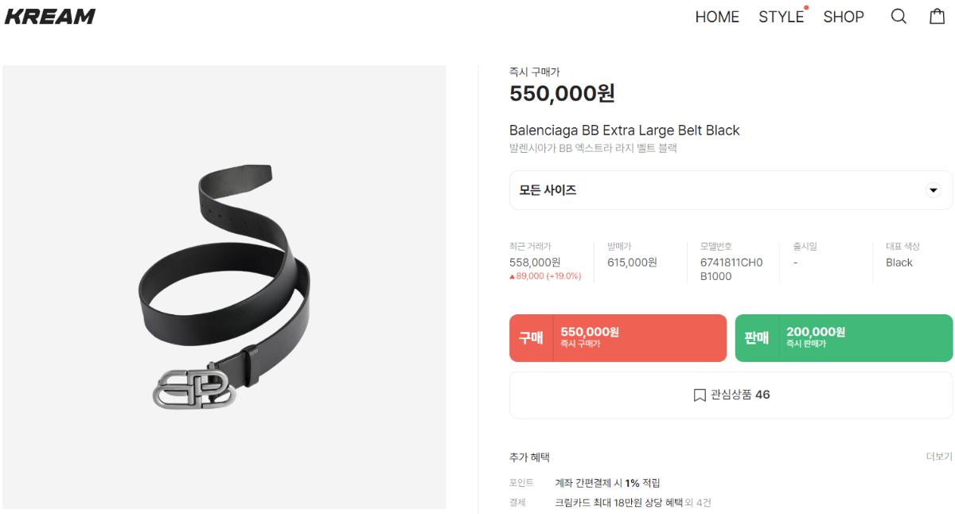Viewport: 955px width, 514px height.
Task: Click the red 구매 550,000원 button
Action: click(x=618, y=338)
